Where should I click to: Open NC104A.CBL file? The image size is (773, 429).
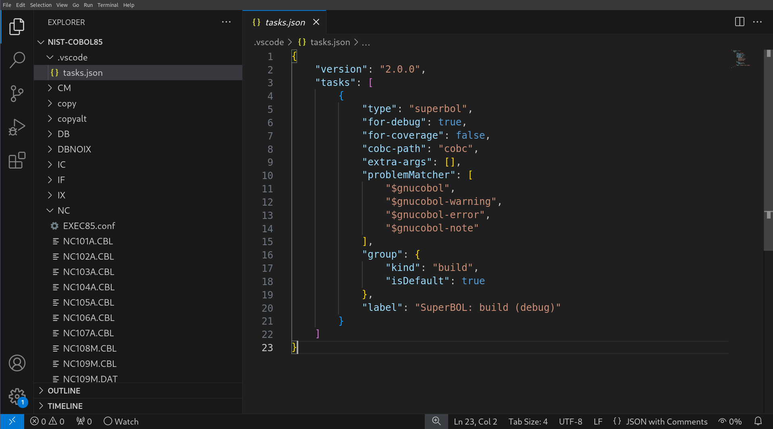pos(138,287)
